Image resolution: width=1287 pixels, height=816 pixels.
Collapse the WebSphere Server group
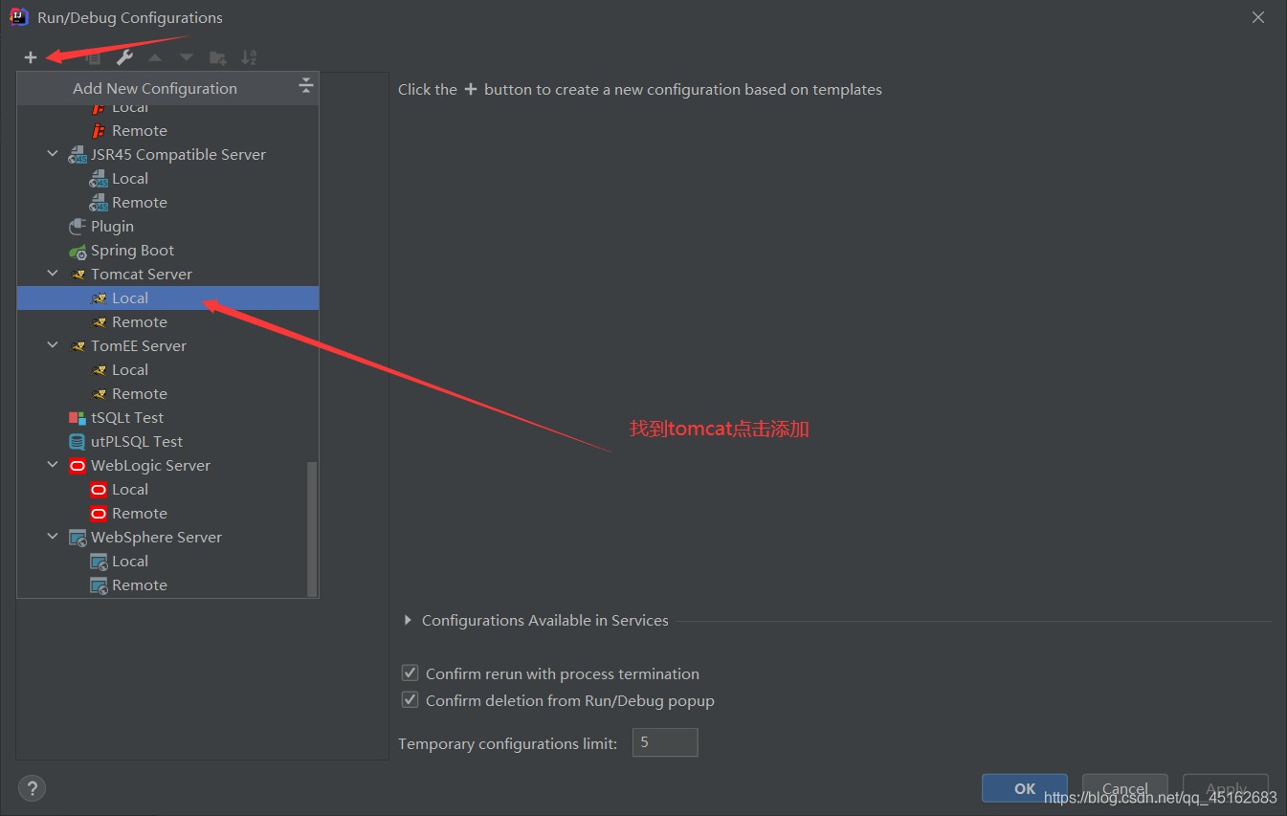pyautogui.click(x=53, y=537)
